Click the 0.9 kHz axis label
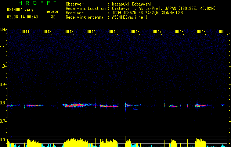The image size is (231, 147). coord(3,85)
